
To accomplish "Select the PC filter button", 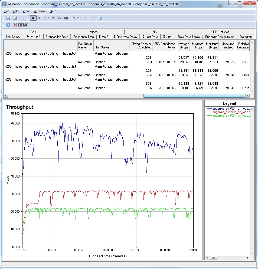I will [85, 18].
